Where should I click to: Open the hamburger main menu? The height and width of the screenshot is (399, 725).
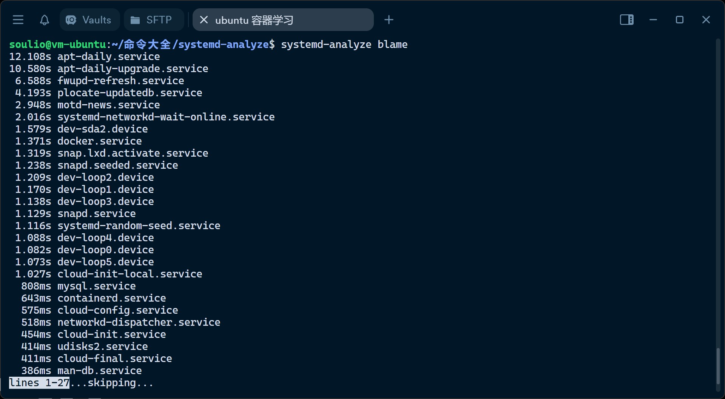[x=18, y=20]
